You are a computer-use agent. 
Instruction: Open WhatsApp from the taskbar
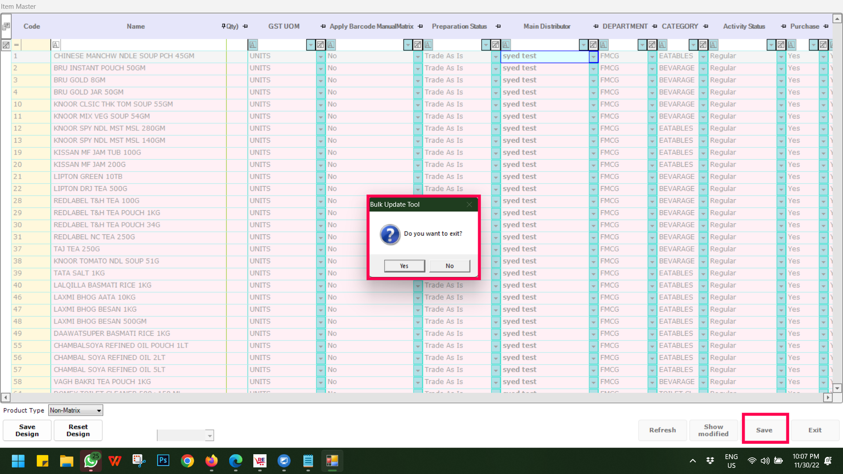(x=91, y=461)
